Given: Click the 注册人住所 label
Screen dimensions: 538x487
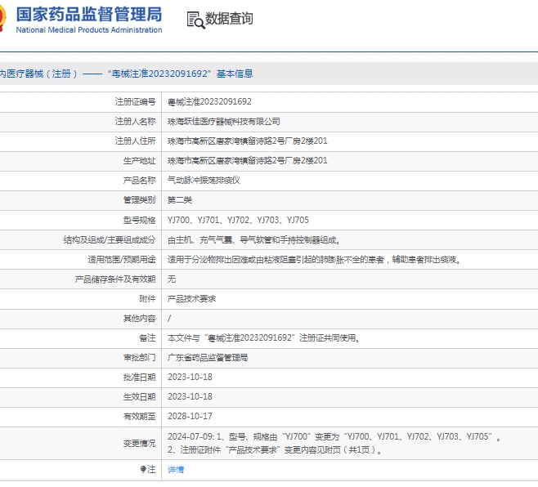Looking at the screenshot, I should tap(135, 141).
